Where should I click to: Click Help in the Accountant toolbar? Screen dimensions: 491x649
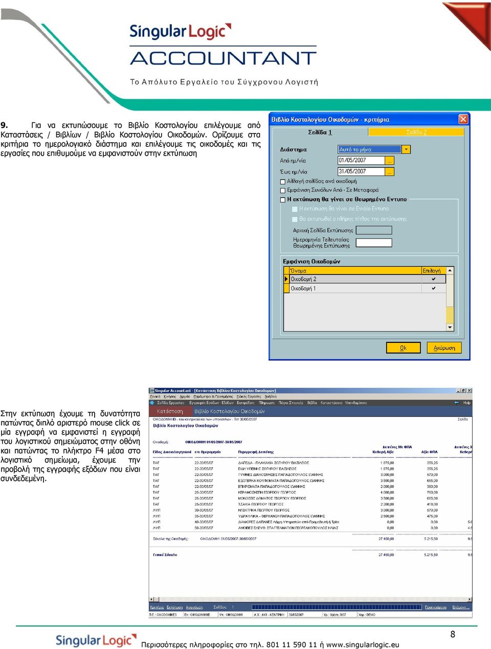pyautogui.click(x=466, y=403)
